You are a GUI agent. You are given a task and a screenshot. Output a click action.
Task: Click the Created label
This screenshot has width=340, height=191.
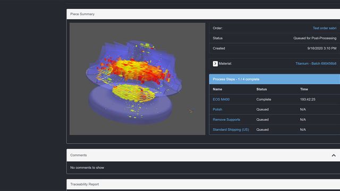(219, 48)
